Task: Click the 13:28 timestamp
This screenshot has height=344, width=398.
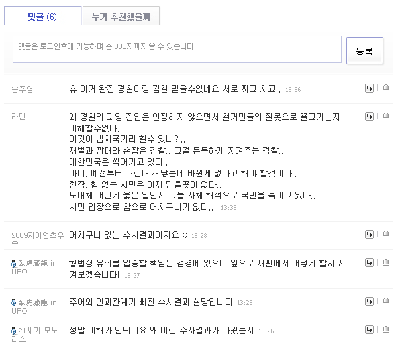Action: (199, 236)
